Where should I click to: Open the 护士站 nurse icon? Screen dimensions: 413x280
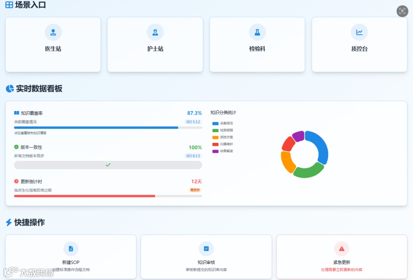point(155,32)
